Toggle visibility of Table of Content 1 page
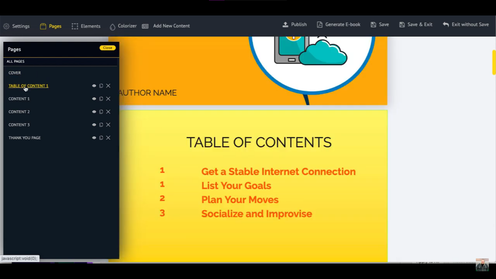This screenshot has height=279, width=496. [x=94, y=86]
